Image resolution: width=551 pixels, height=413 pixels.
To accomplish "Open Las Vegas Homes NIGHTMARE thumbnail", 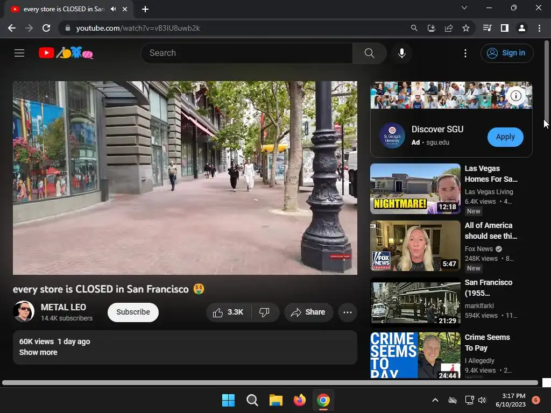I will coord(415,189).
